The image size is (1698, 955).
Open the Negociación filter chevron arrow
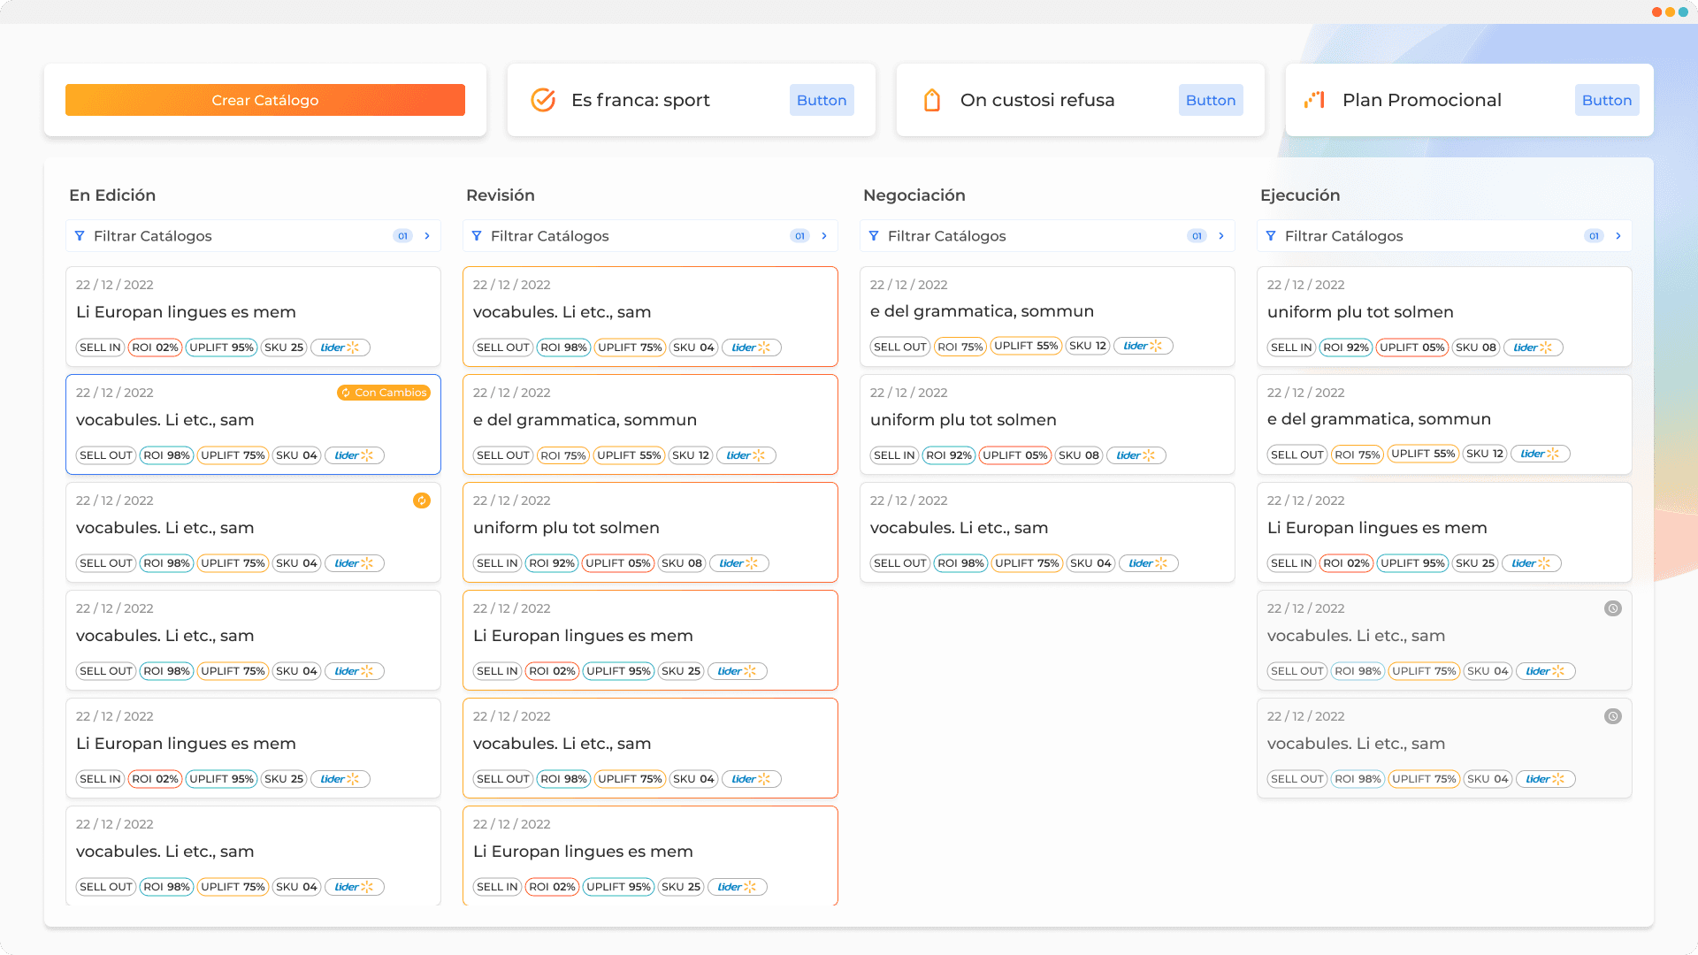pyautogui.click(x=1221, y=236)
